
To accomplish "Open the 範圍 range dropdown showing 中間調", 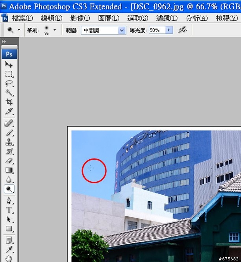I will tap(104, 30).
